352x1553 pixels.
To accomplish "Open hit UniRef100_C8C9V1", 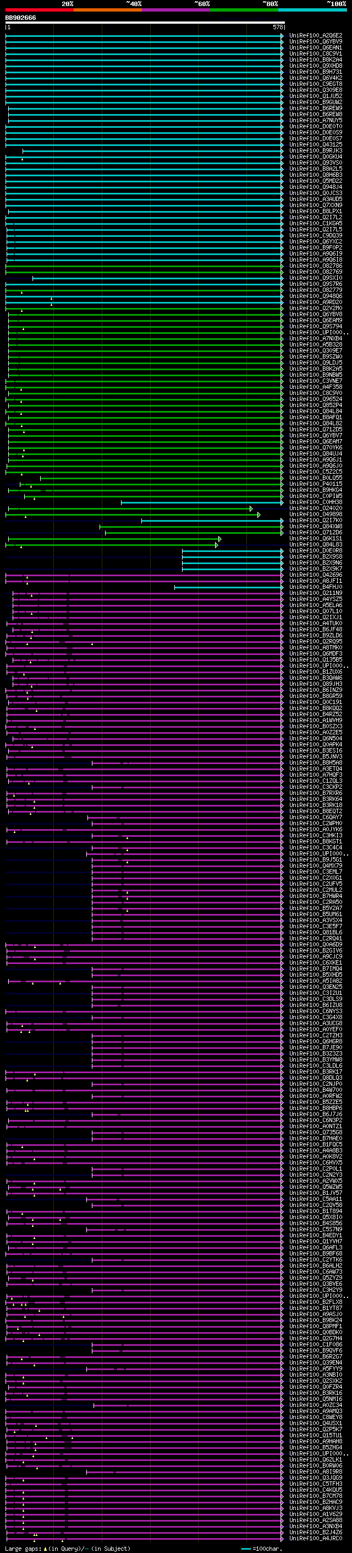I will pos(316,53).
